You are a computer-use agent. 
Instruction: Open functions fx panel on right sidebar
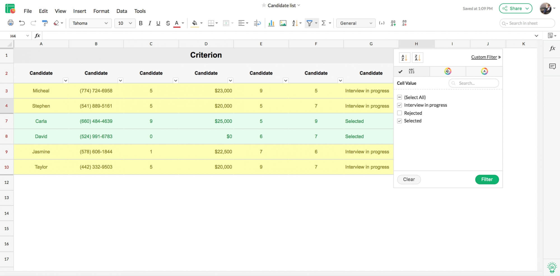[x=552, y=48]
